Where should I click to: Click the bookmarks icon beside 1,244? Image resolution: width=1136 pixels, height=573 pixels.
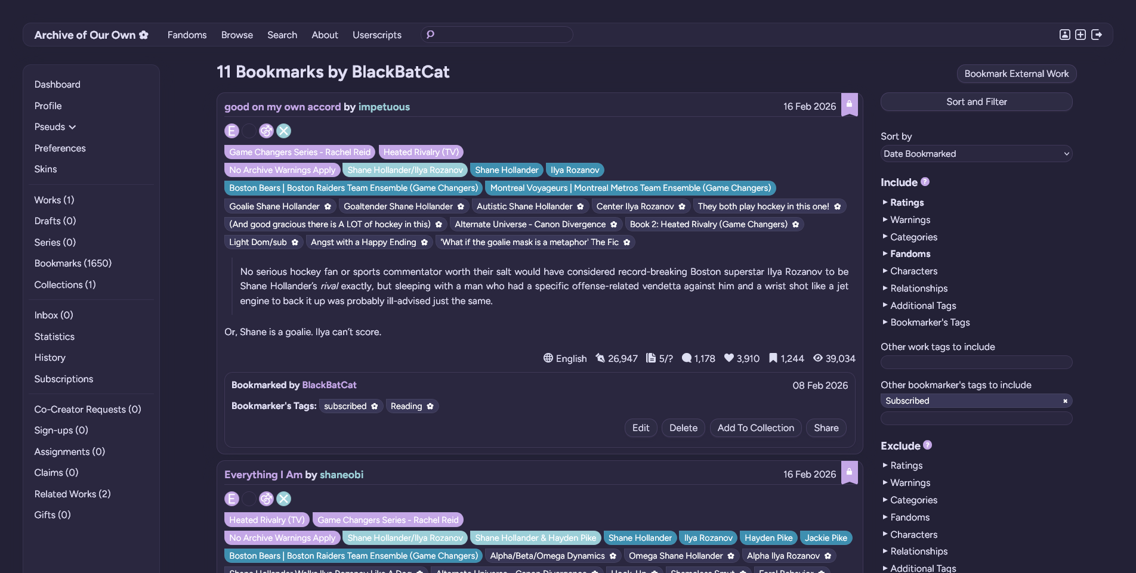[x=773, y=358]
